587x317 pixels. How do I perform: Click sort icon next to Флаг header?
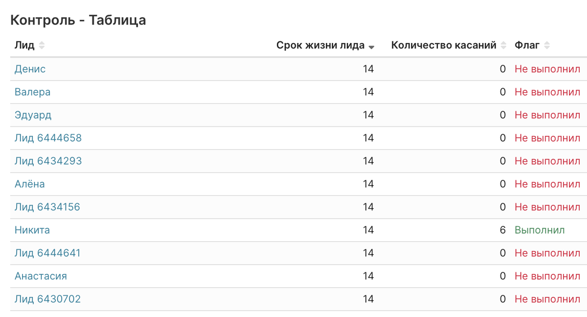coord(547,45)
